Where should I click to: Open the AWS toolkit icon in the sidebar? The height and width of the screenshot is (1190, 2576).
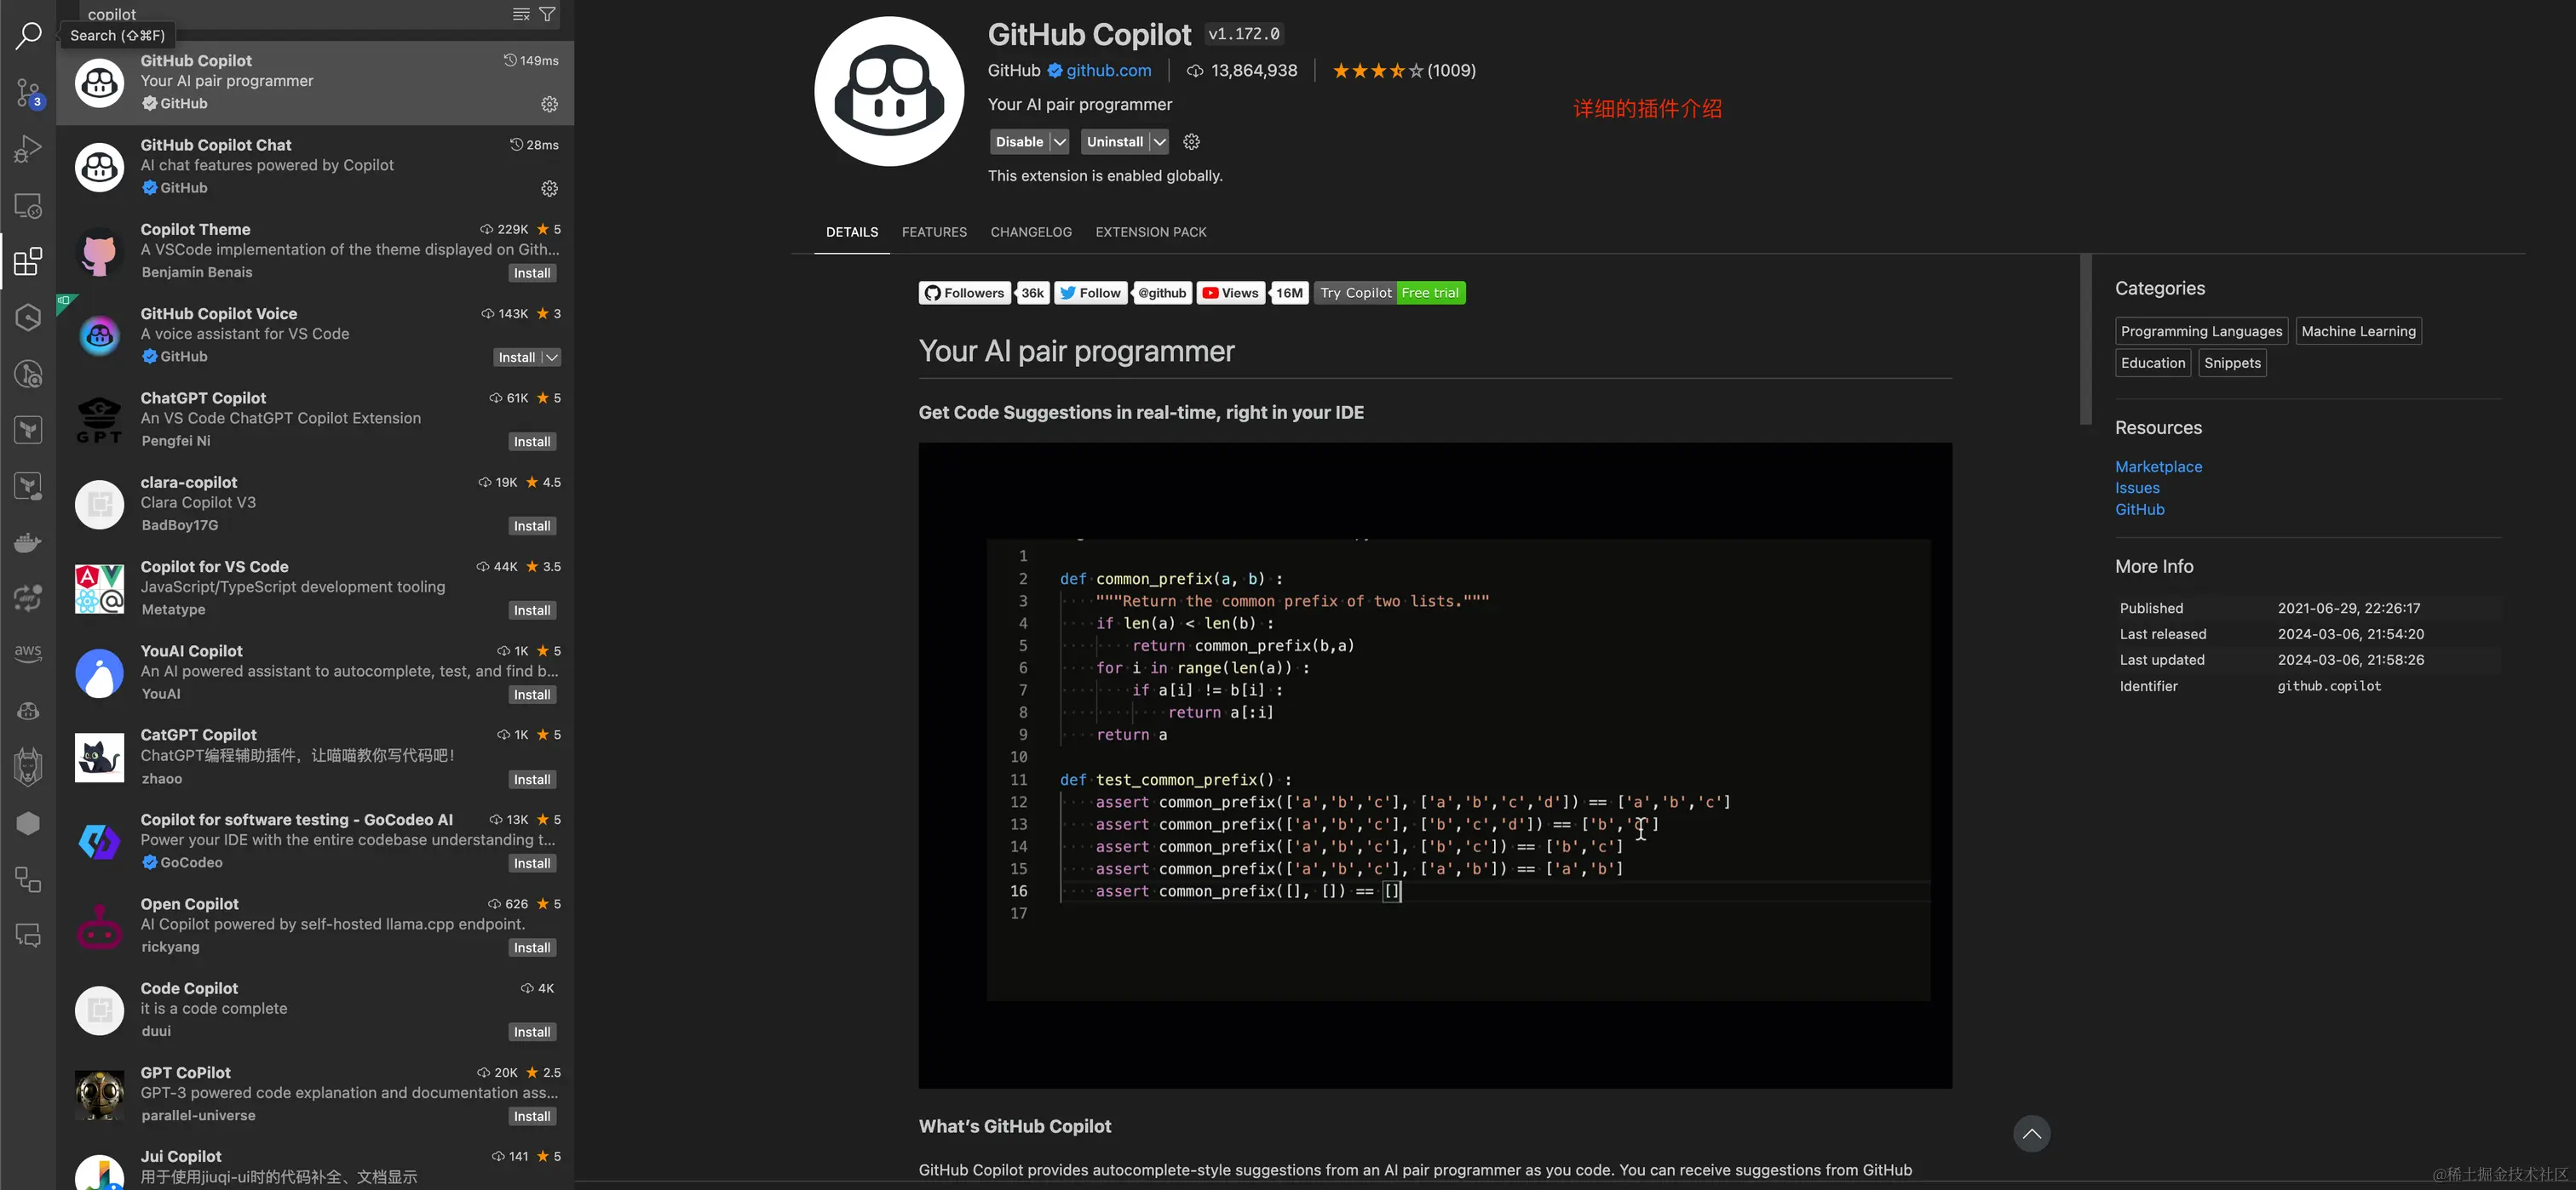pos(28,652)
